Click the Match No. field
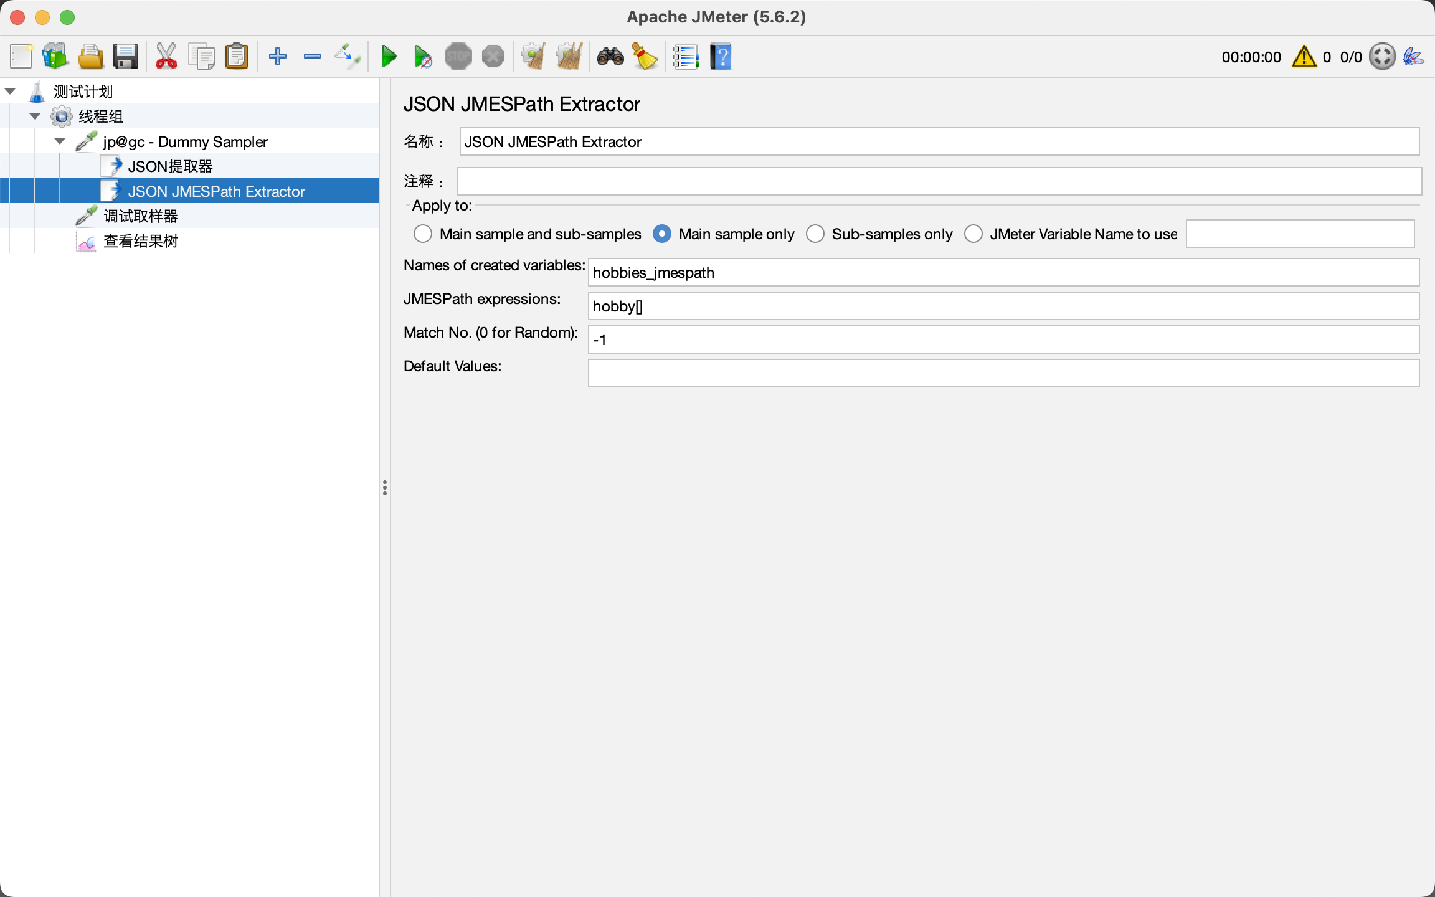The height and width of the screenshot is (897, 1435). click(x=1003, y=339)
